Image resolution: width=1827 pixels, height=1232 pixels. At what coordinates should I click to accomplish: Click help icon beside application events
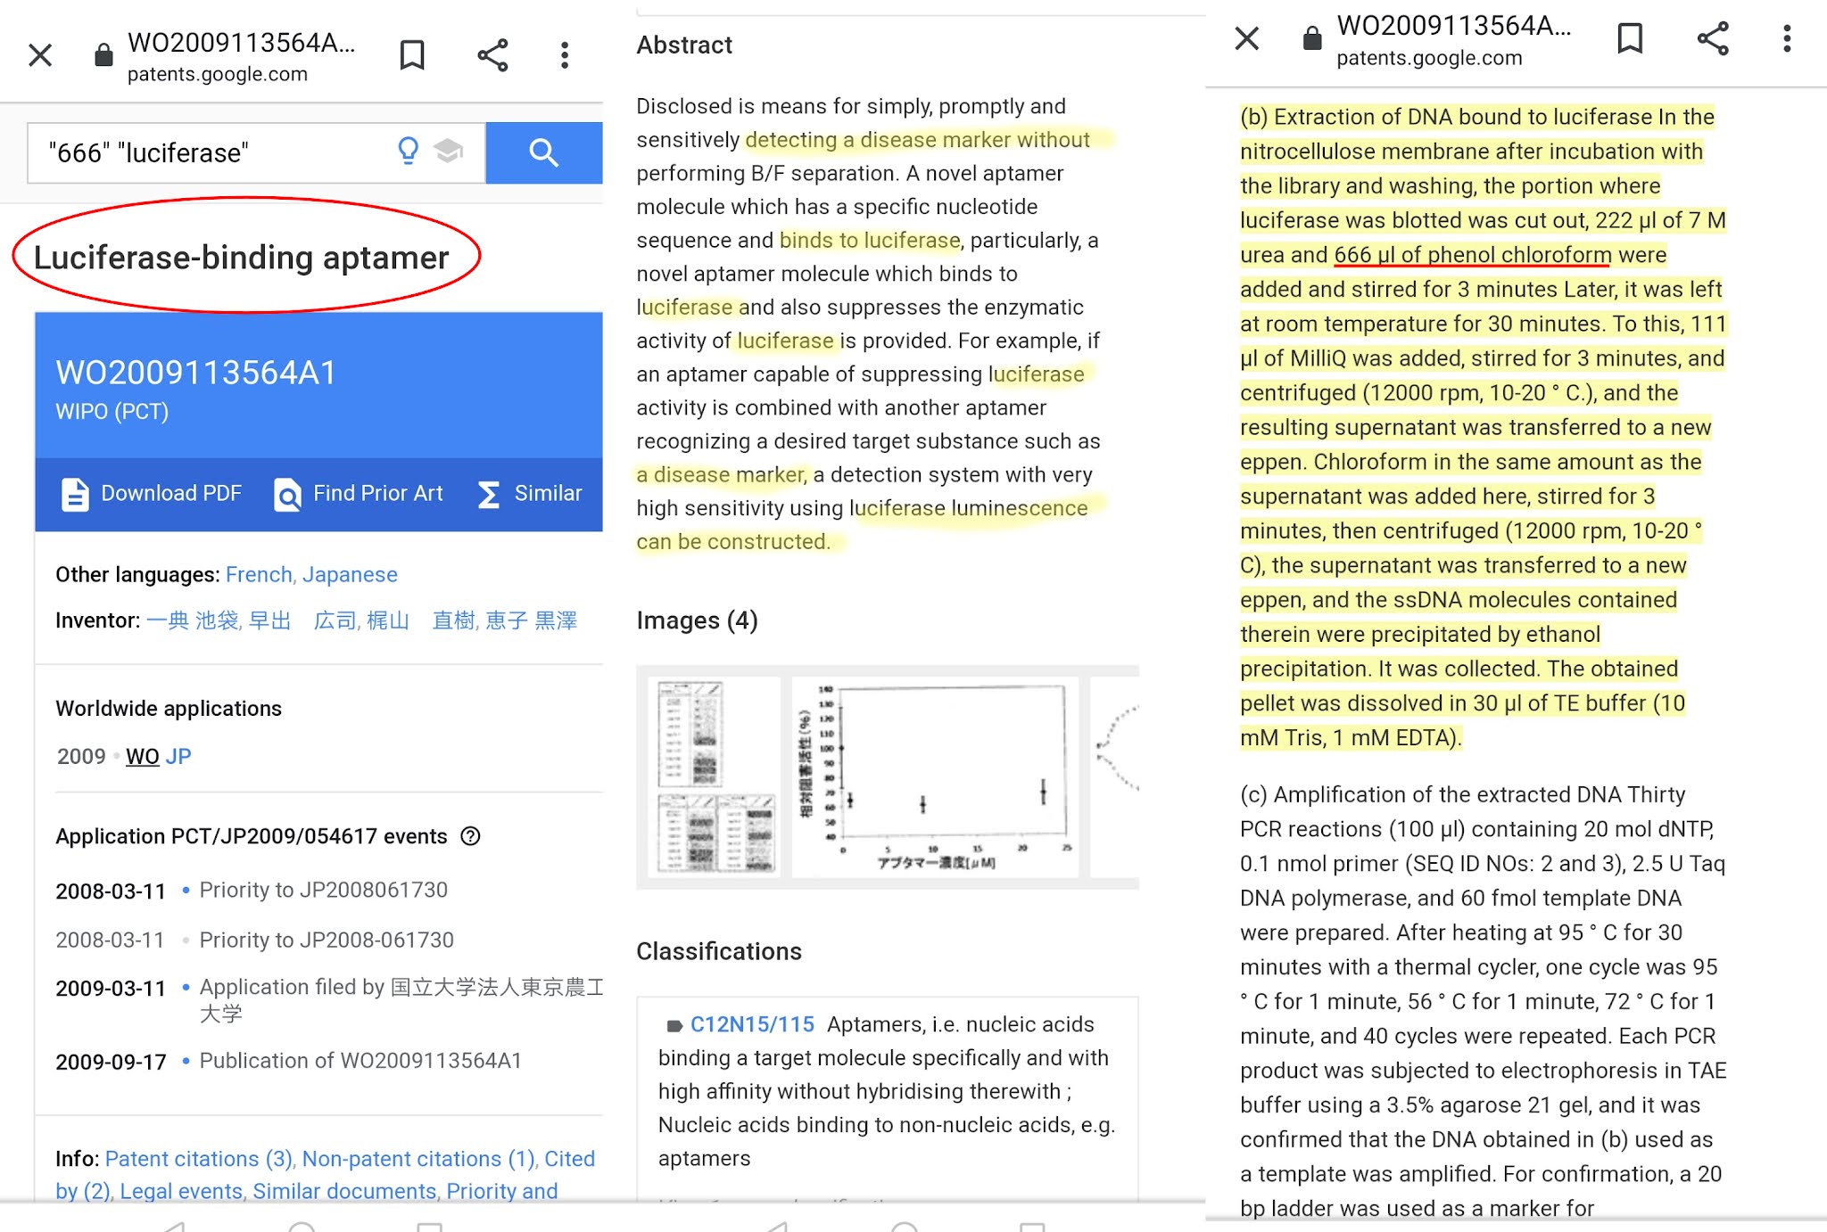(x=470, y=836)
